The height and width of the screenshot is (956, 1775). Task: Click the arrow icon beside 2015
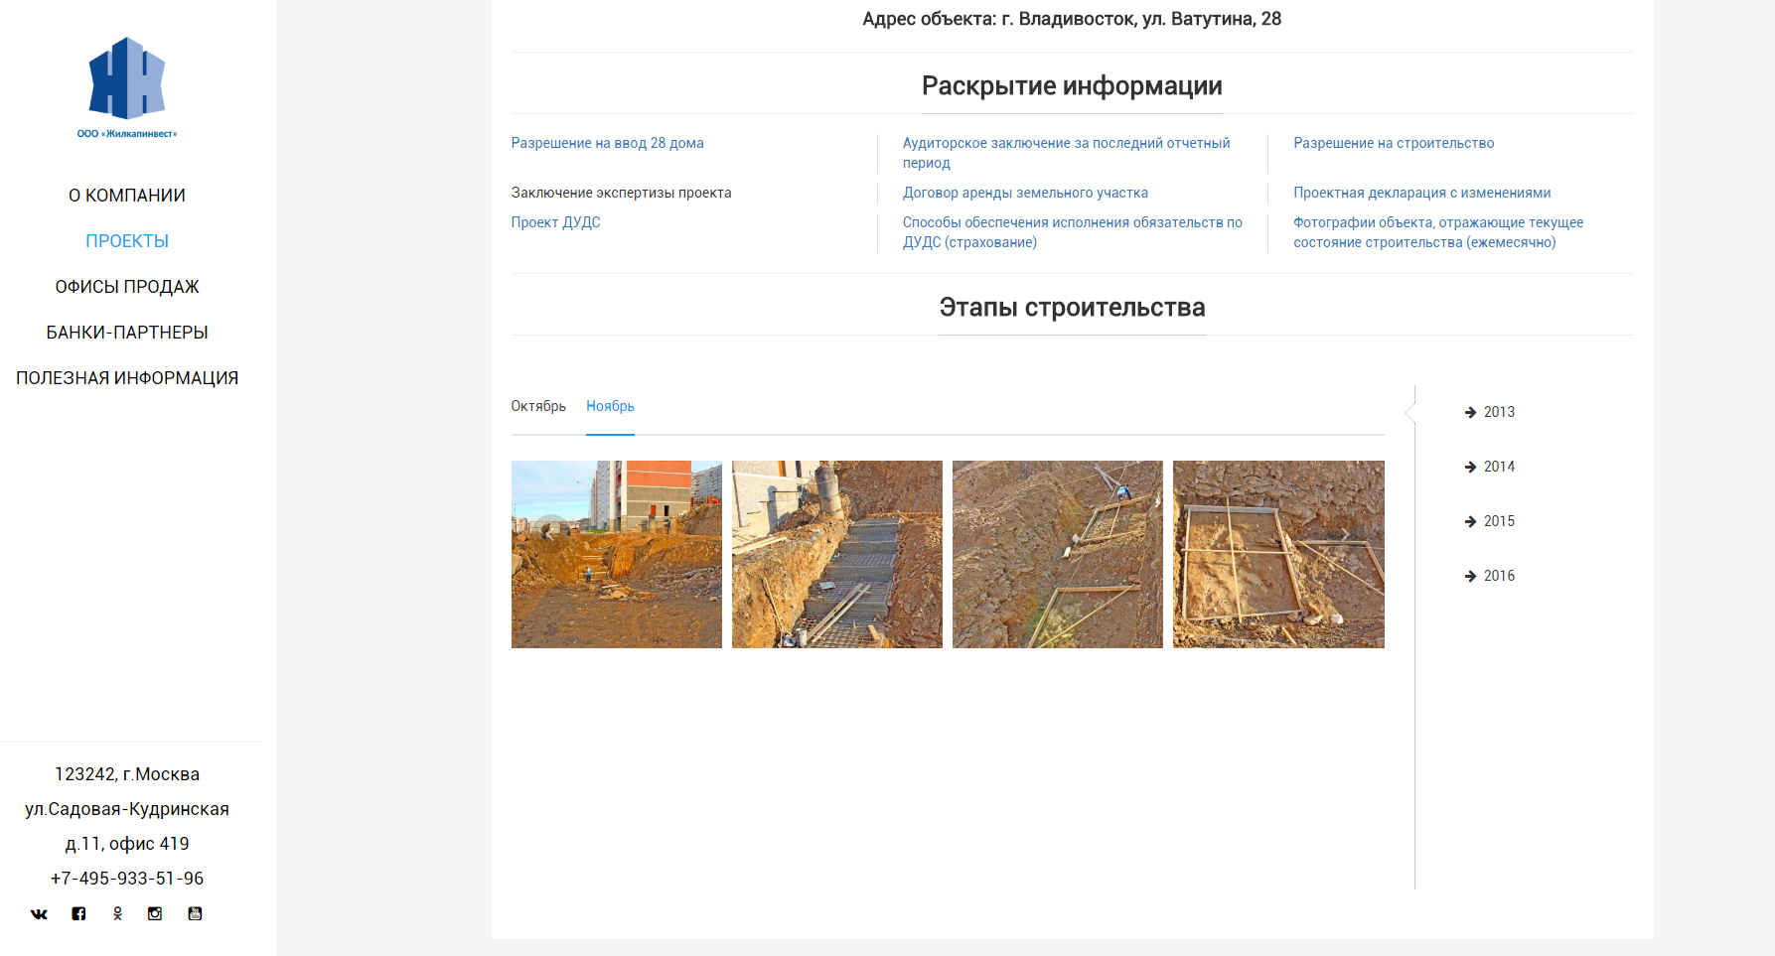[1471, 522]
